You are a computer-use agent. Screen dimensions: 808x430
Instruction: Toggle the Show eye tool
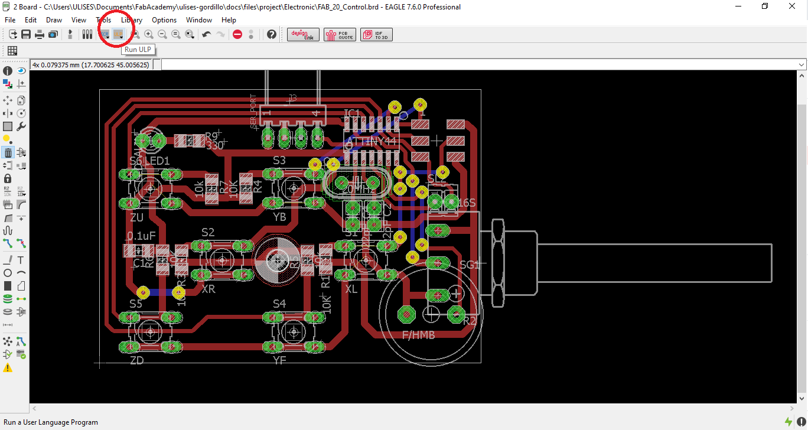pos(21,71)
